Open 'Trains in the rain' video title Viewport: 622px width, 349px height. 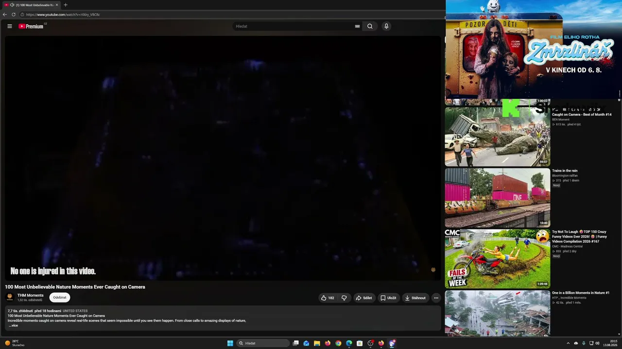pos(565,171)
